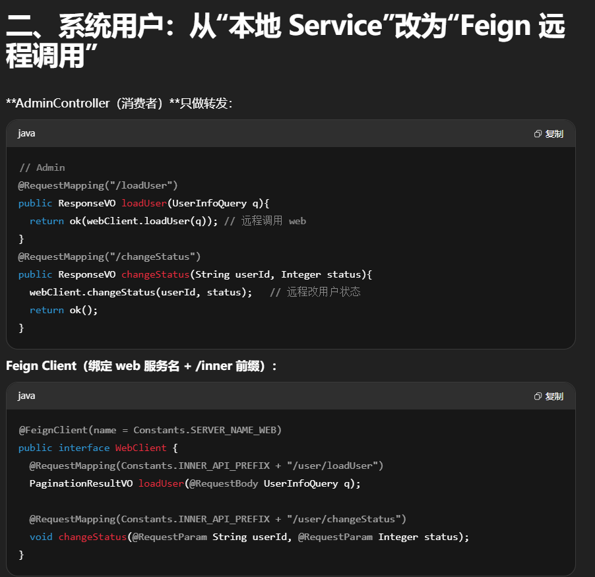Click the copy icon on the AdminController code block
Image resolution: width=595 pixels, height=577 pixels.
coord(538,134)
